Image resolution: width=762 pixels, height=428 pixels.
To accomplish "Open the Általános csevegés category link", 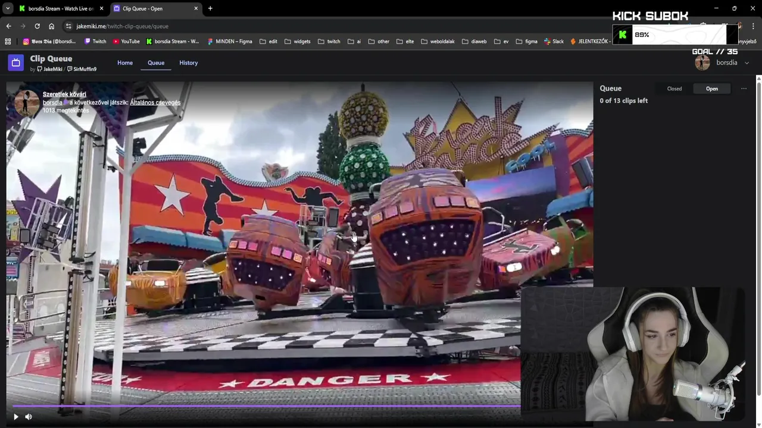I will 155,103.
